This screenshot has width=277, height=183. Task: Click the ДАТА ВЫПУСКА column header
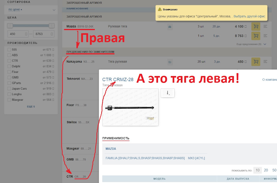pyautogui.click(x=238, y=179)
